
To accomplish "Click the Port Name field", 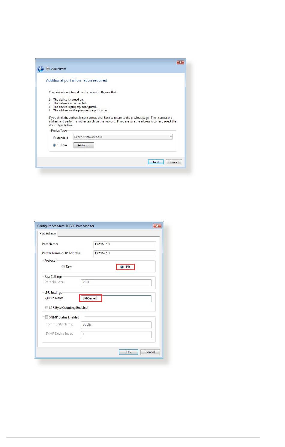I will coord(124,244).
